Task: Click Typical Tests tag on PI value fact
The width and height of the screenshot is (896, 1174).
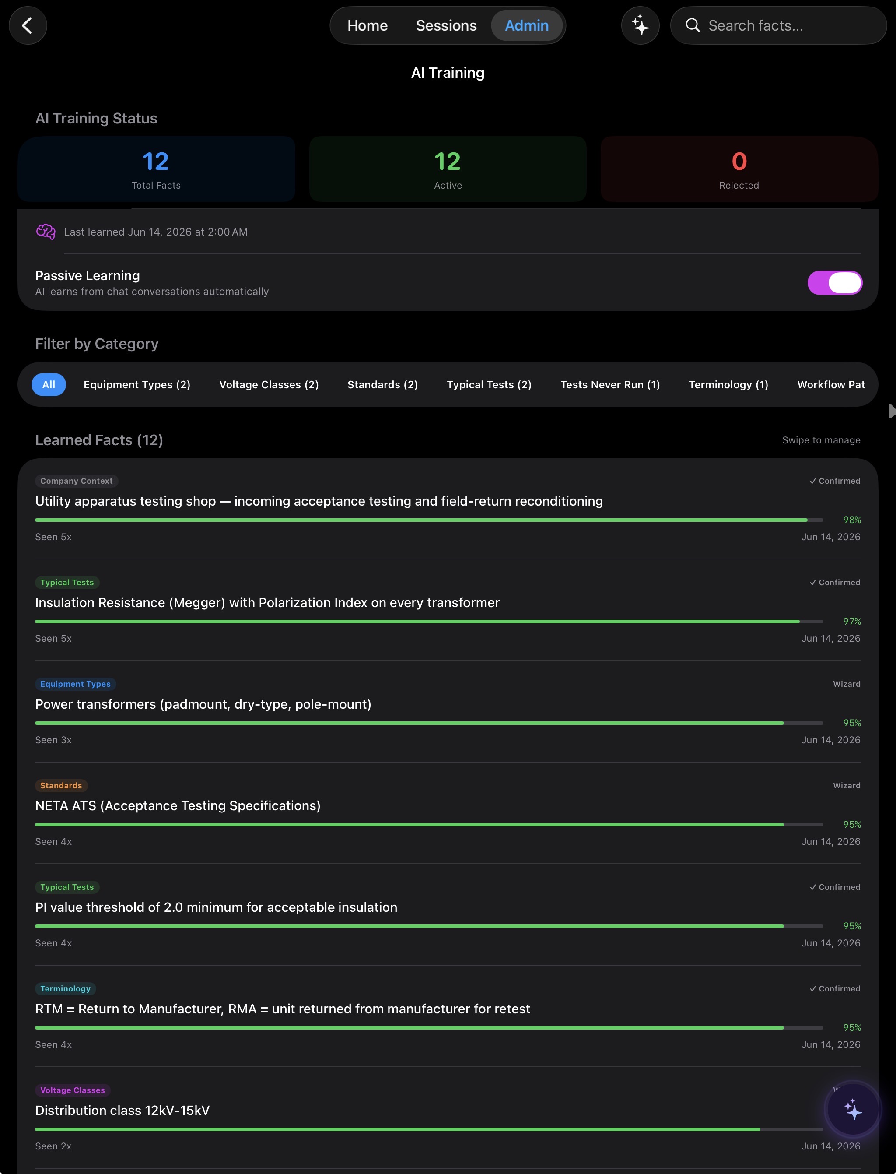Action: [x=67, y=887]
